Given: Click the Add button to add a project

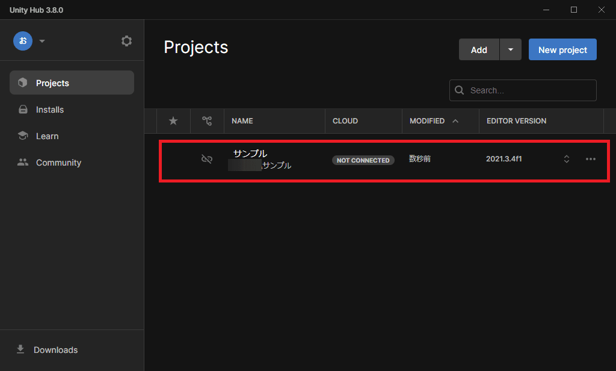Looking at the screenshot, I should 479,49.
